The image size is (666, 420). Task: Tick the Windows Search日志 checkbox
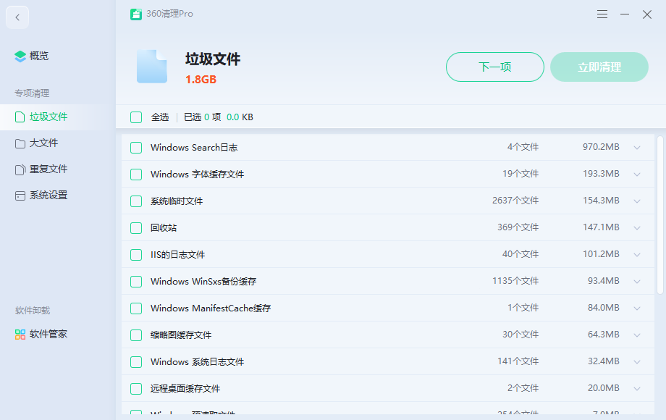[136, 148]
